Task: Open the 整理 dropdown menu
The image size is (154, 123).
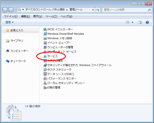Action: (x=10, y=22)
